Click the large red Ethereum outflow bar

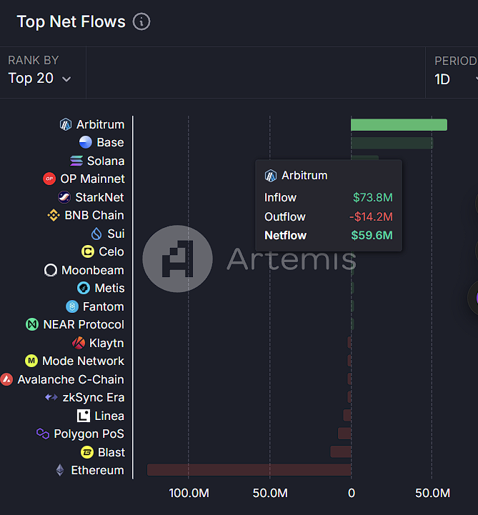point(249,470)
